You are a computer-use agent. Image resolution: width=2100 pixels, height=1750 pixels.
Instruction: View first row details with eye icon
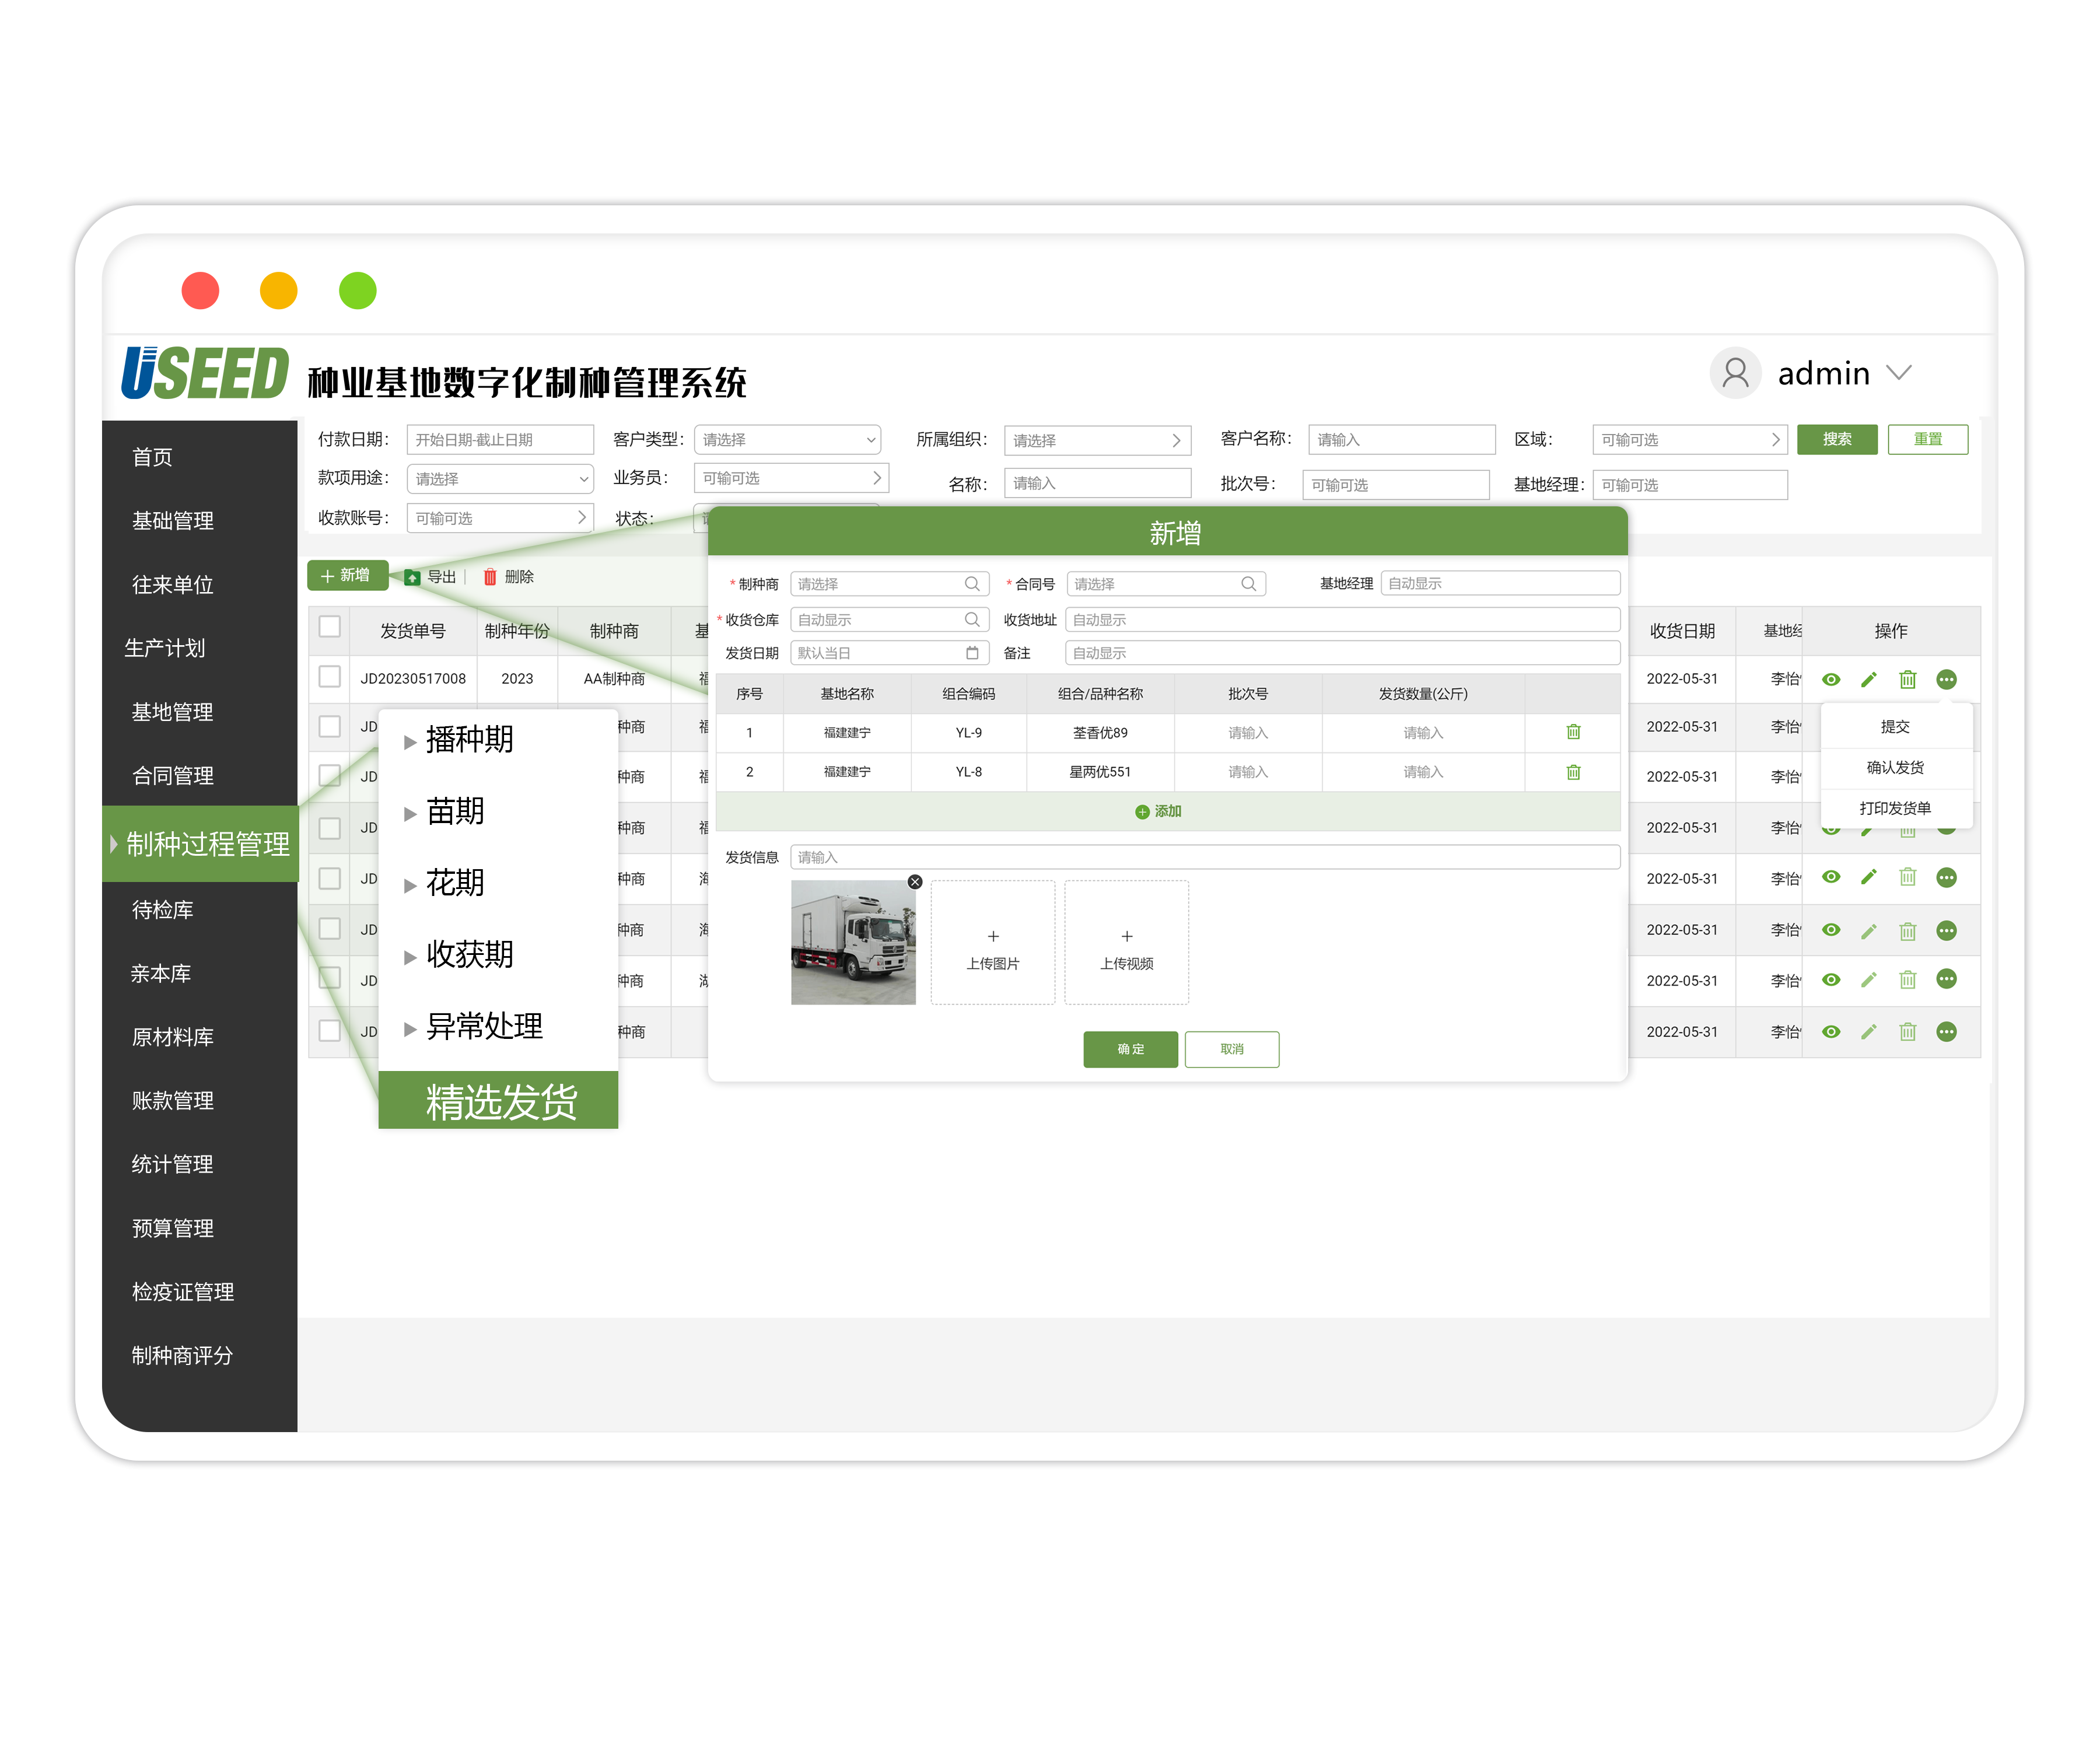1831,680
